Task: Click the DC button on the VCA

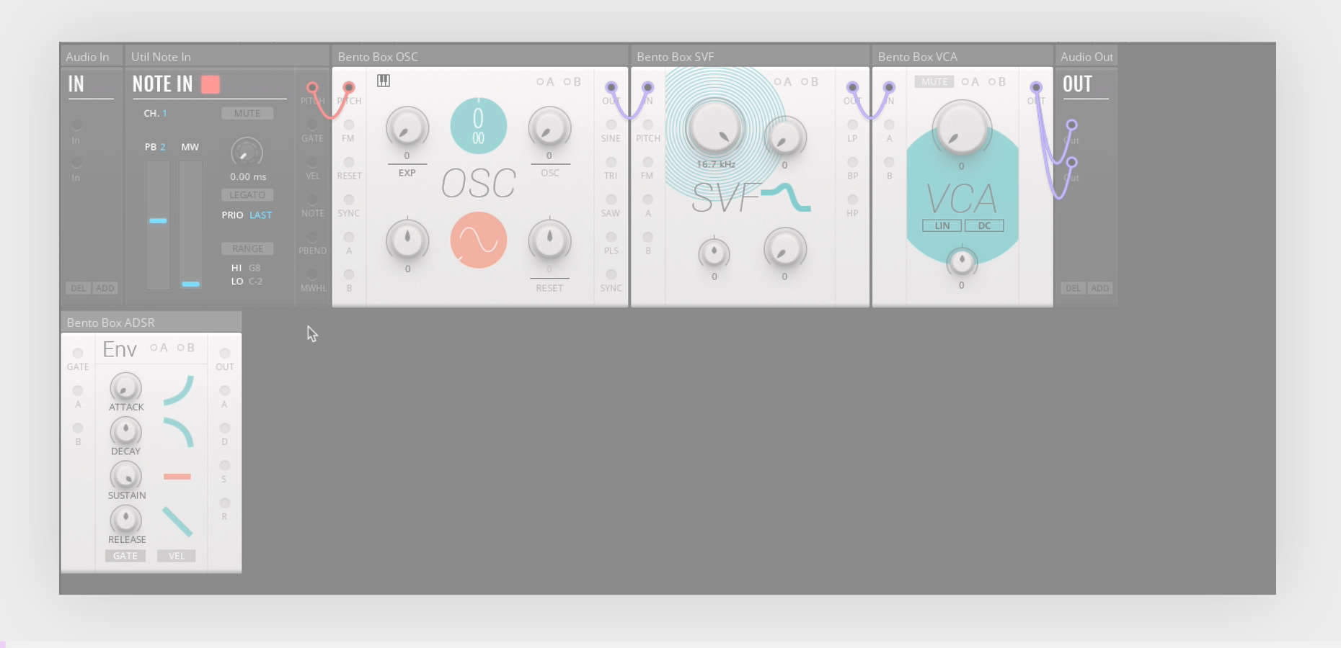Action: pos(984,226)
